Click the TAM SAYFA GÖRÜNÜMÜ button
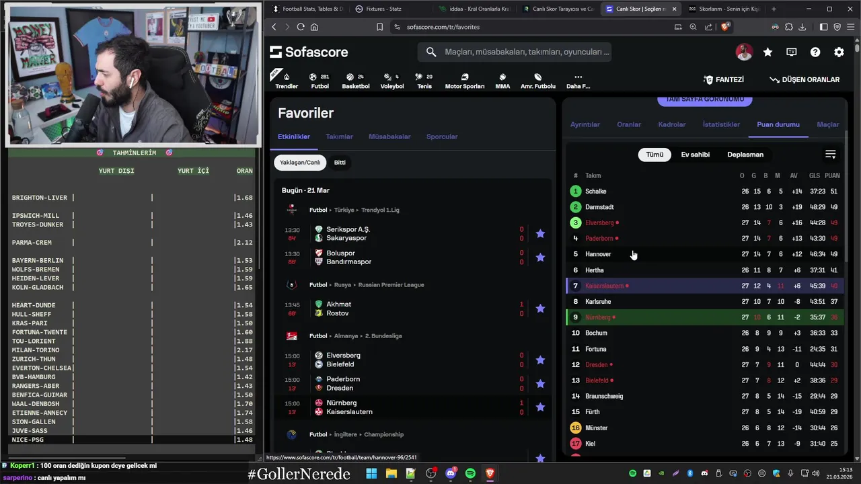861x484 pixels. coord(704,100)
